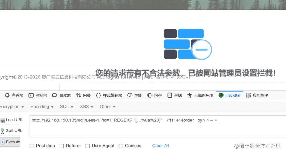Open the 应用程序 application tab
The width and height of the screenshot is (286, 154).
pyautogui.click(x=257, y=95)
